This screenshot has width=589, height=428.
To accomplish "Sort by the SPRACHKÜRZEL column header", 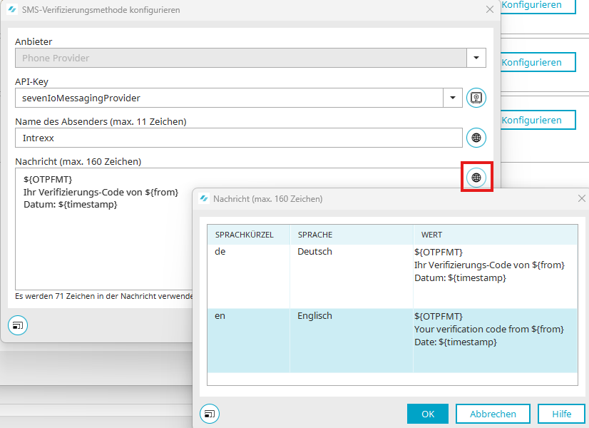I will (x=248, y=235).
